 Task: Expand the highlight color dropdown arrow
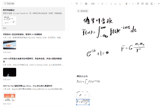coord(130,4)
